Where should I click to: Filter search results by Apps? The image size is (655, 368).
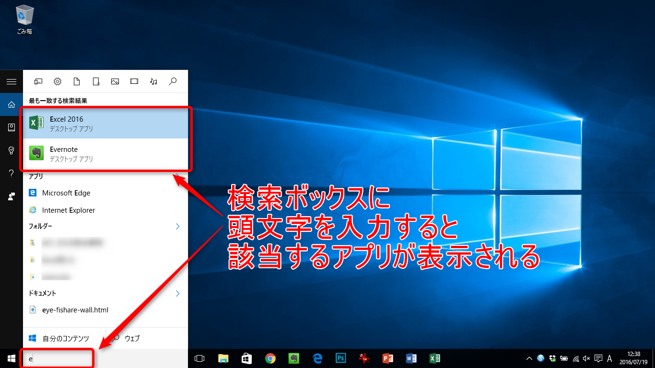point(38,81)
